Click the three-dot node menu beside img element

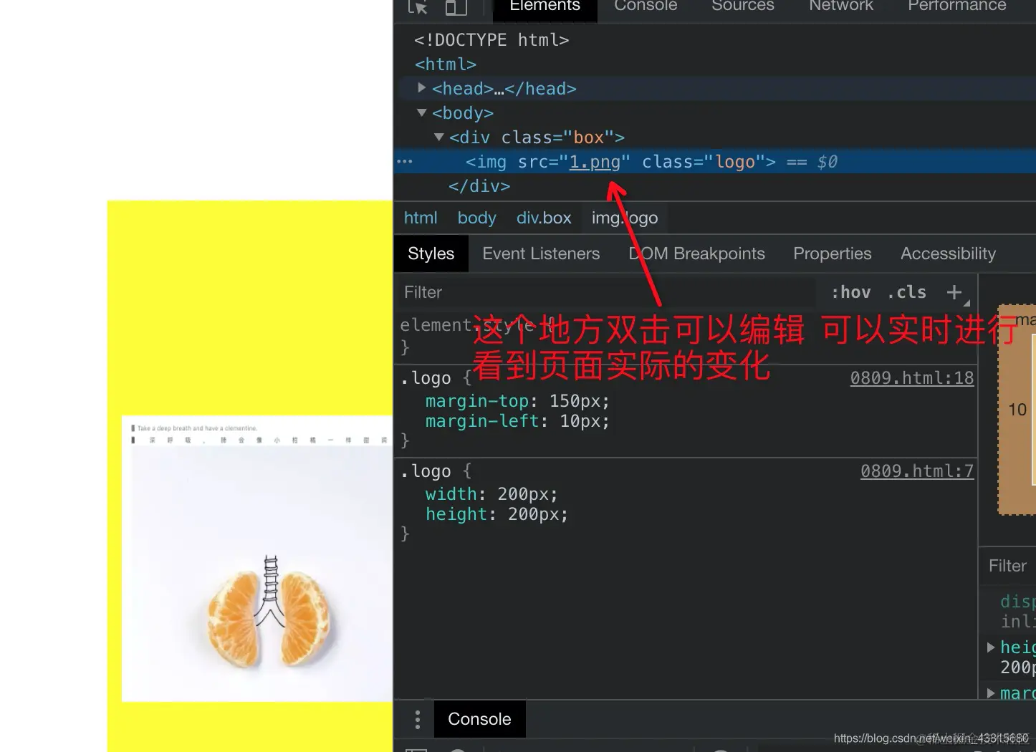point(404,161)
